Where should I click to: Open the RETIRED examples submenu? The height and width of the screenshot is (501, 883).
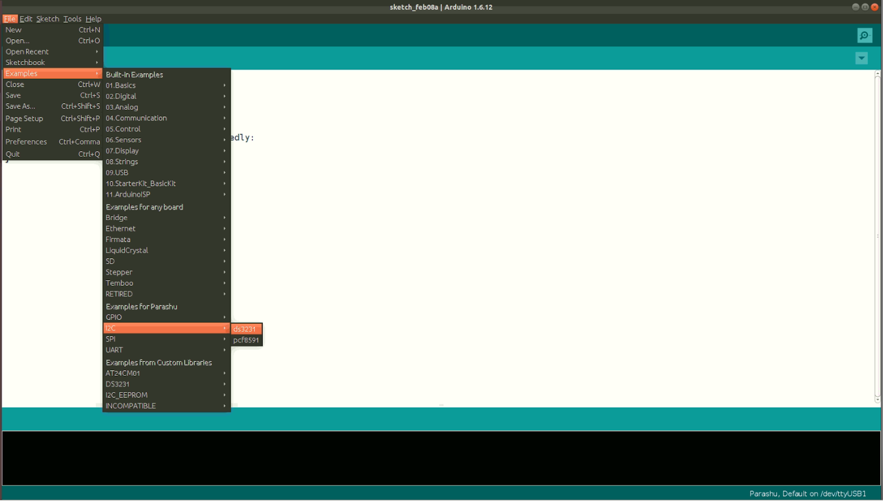(x=166, y=294)
